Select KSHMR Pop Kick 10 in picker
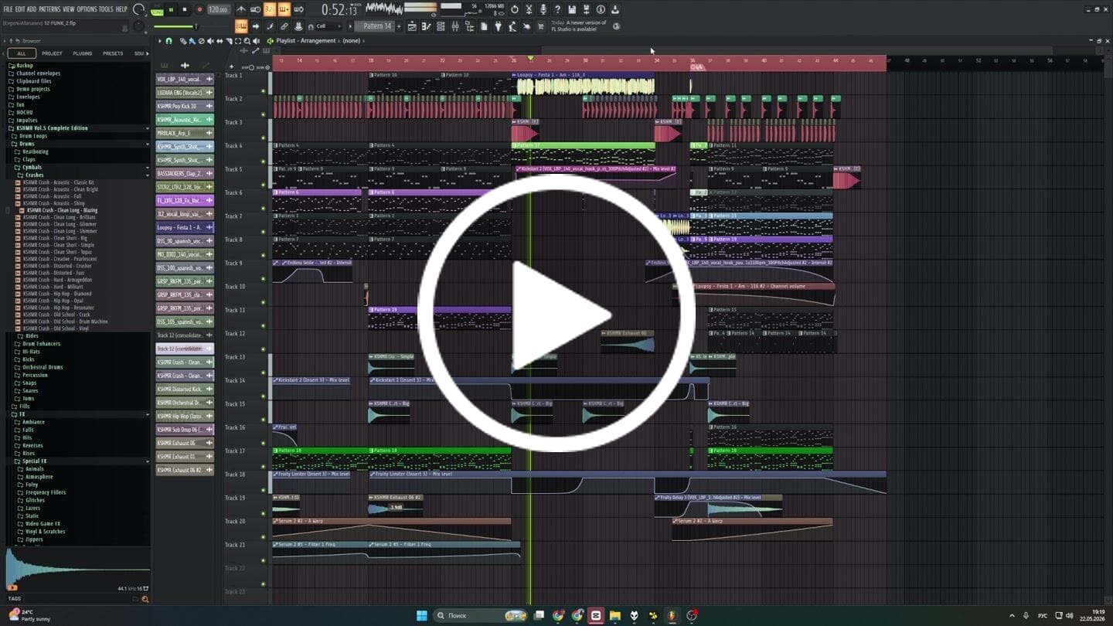Image resolution: width=1113 pixels, height=626 pixels. (185, 106)
